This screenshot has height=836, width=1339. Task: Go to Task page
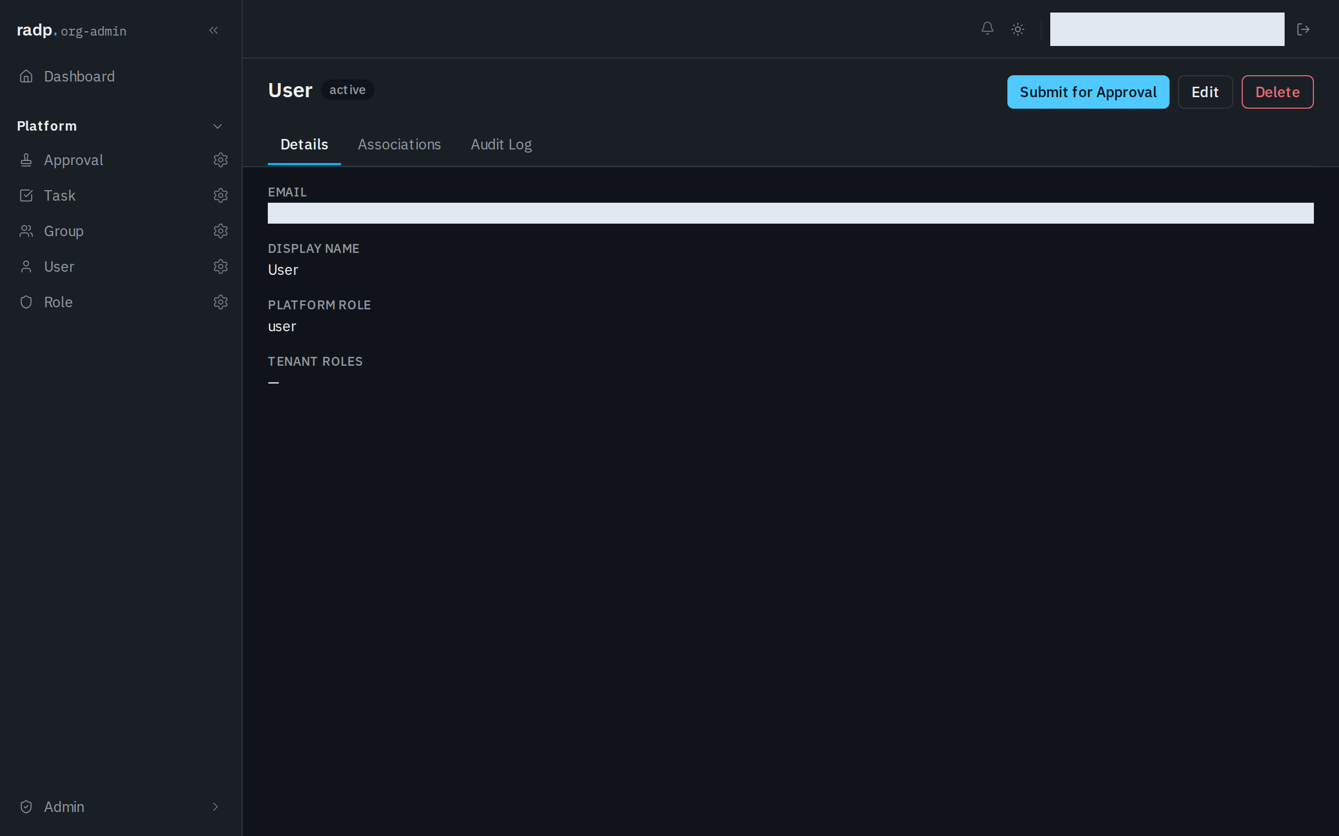[59, 195]
